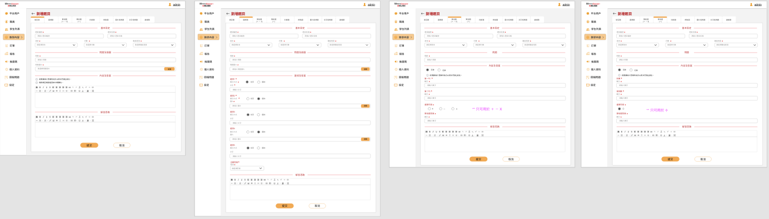Viewport: 769px width, 219px height.
Task: Click 回報問題 mail icon in first window
Action: pos(7,77)
